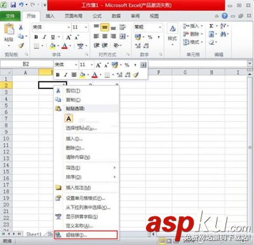Save the workbook from quick access toolbar
This screenshot has width=254, height=245.
click(x=13, y=4)
